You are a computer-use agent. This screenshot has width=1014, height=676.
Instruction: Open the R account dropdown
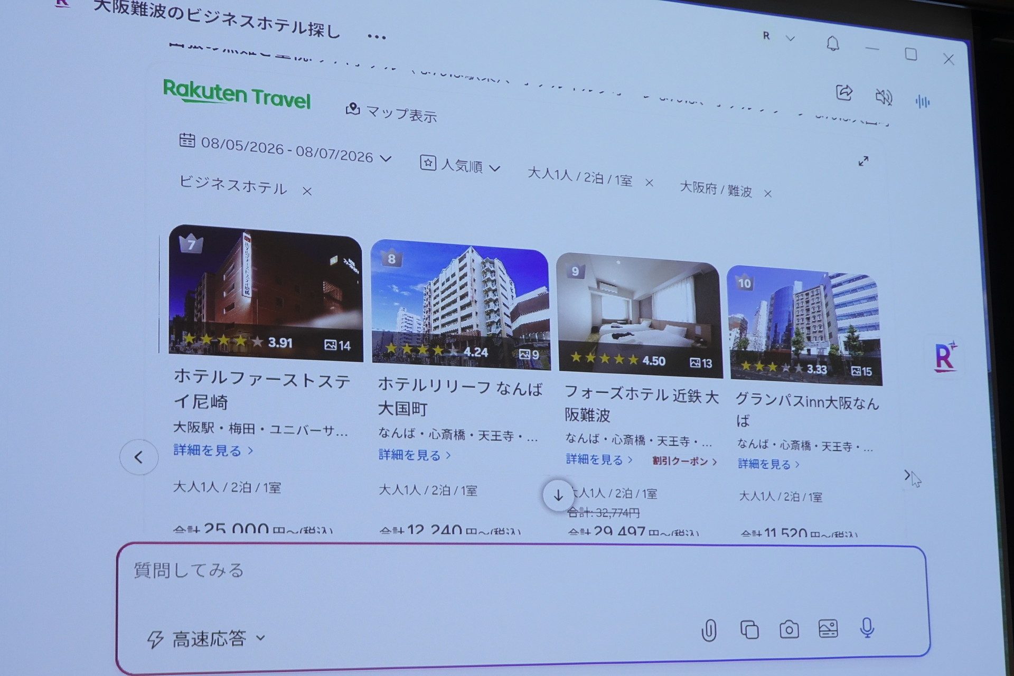pyautogui.click(x=779, y=36)
